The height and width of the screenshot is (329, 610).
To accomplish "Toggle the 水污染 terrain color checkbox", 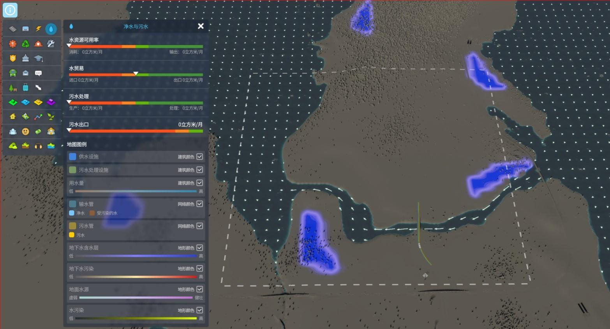I will [x=199, y=310].
